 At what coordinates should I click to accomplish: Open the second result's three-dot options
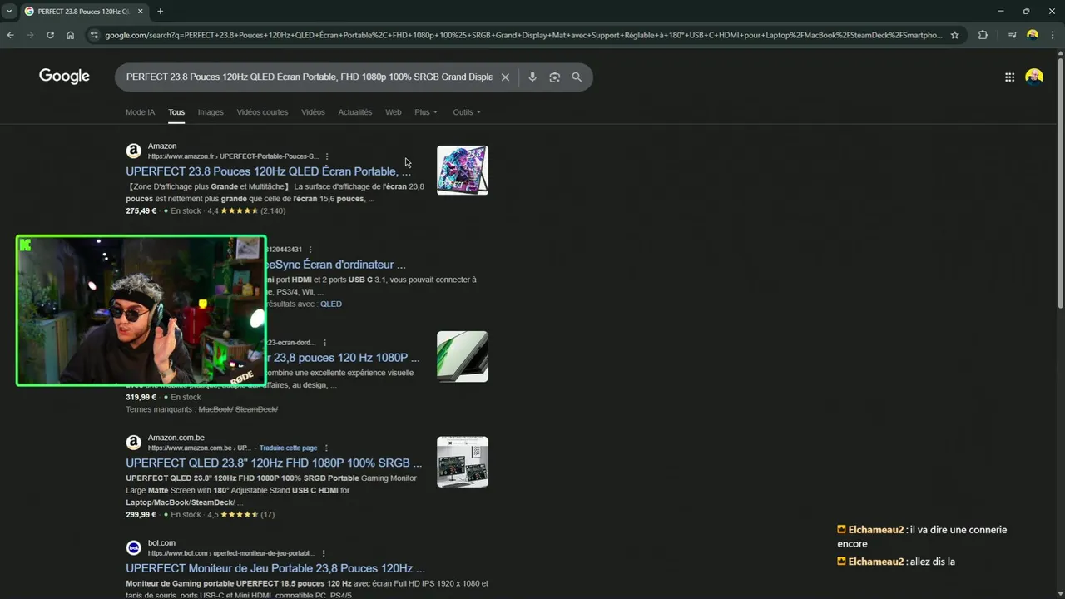(x=310, y=250)
